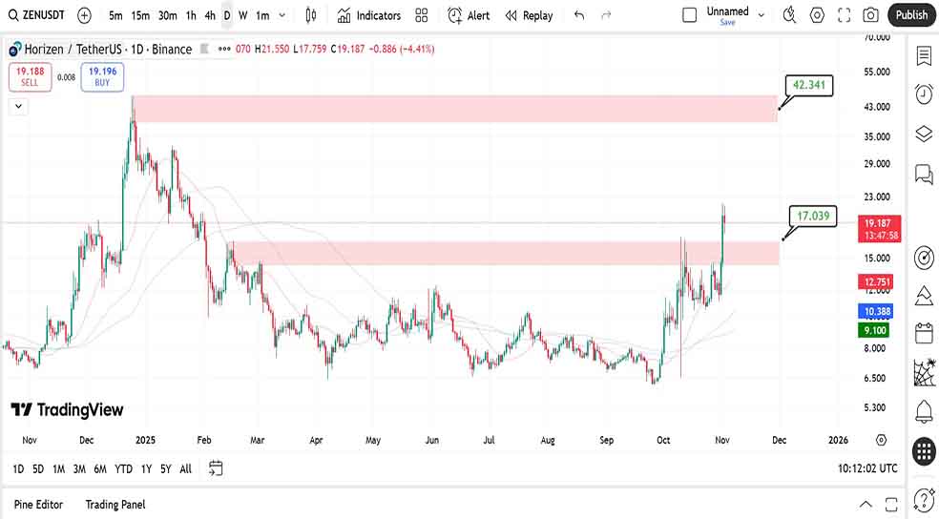Open the Indicators panel

pos(368,15)
